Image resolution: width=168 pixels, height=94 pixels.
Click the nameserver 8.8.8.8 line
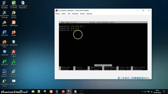(69, 28)
